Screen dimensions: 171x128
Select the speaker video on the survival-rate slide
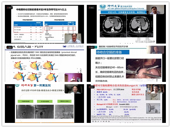pyautogui.click(x=73, y=38)
